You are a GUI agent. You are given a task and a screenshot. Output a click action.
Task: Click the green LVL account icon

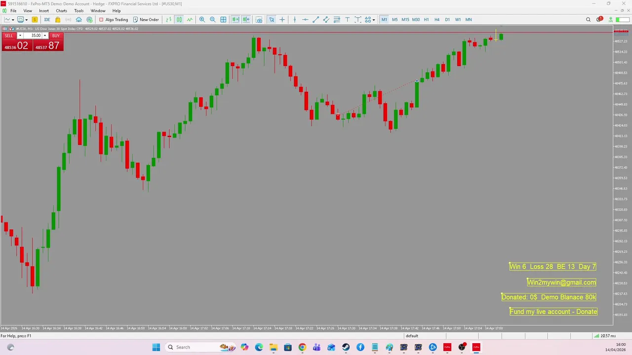(x=611, y=20)
